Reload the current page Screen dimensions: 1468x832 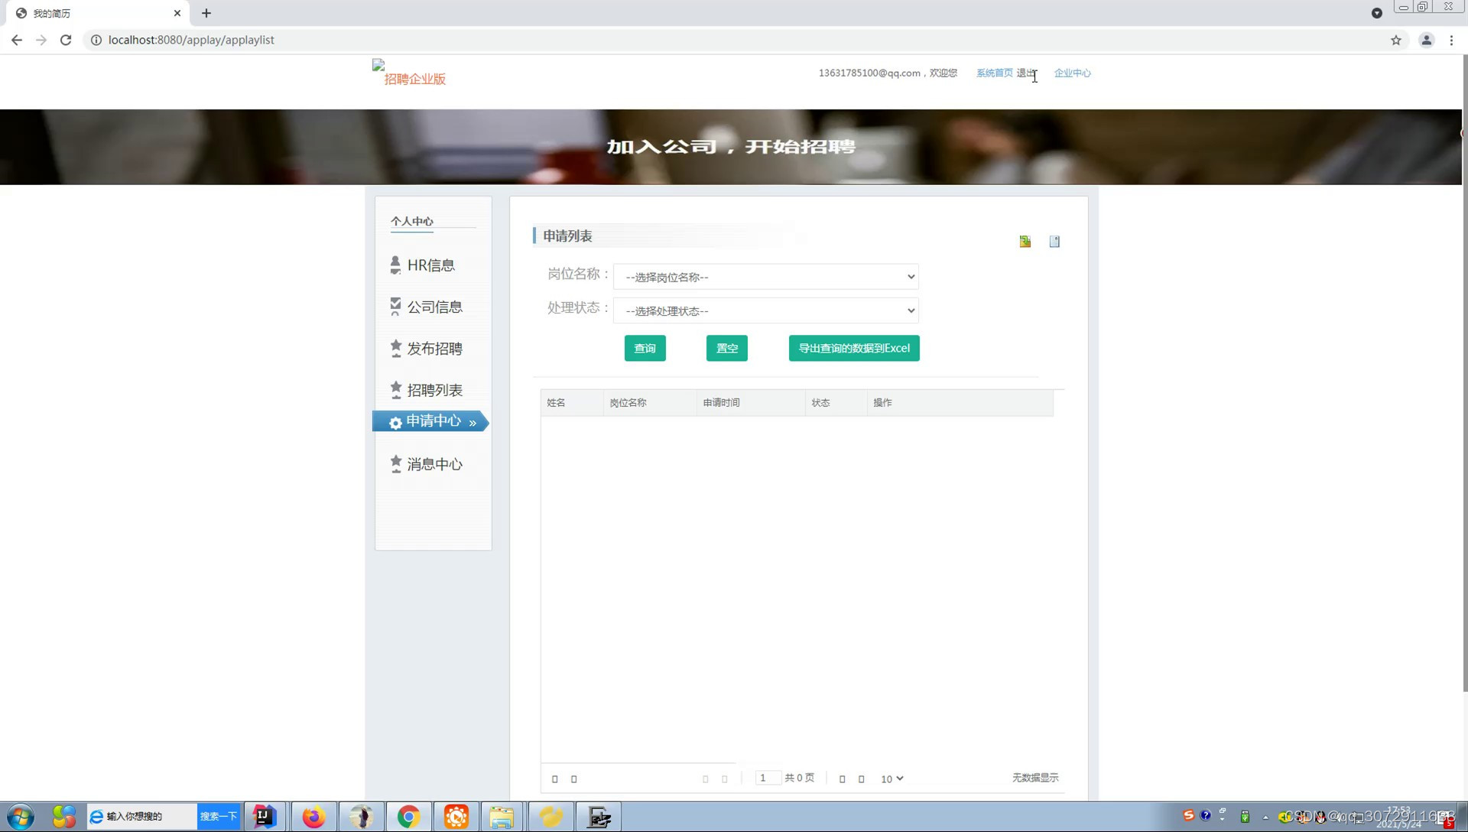[x=66, y=40]
